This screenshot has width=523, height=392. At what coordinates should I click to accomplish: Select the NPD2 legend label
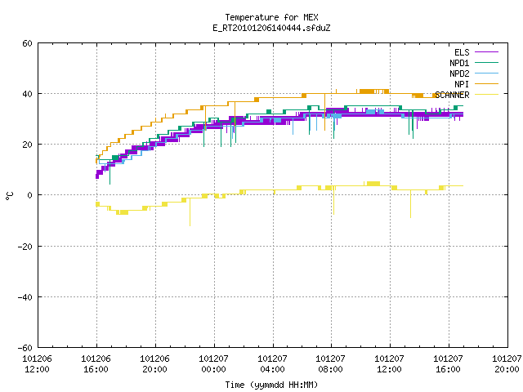tap(459, 73)
